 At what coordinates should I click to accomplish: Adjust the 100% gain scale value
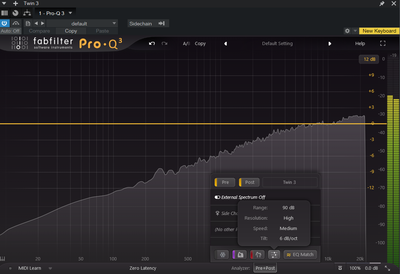click(355, 268)
